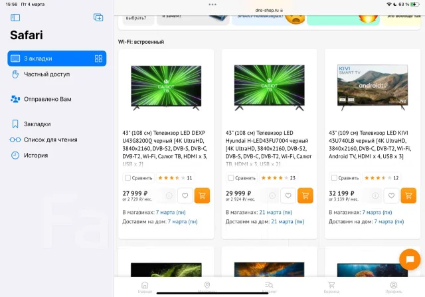
Task: Hide the Safari sidebar using sidebar icon
Action: click(15, 18)
